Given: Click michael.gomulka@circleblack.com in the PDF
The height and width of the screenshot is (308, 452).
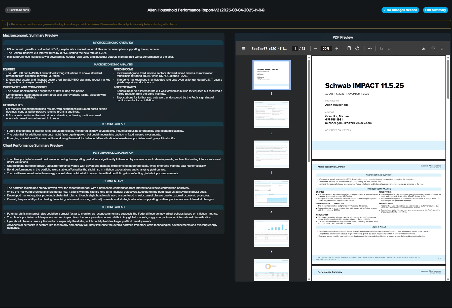Looking at the screenshot, I should (x=348, y=123).
